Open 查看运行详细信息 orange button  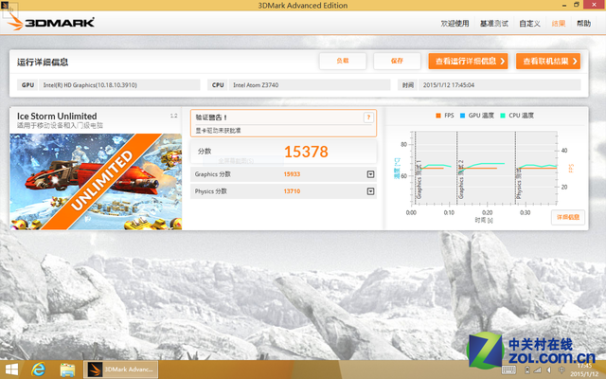[468, 61]
